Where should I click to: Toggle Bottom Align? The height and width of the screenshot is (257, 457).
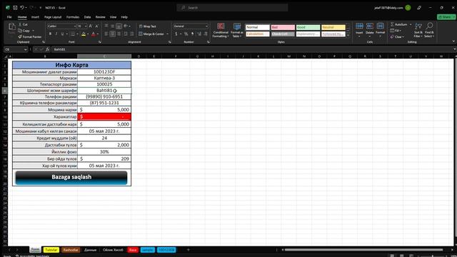tap(119, 26)
